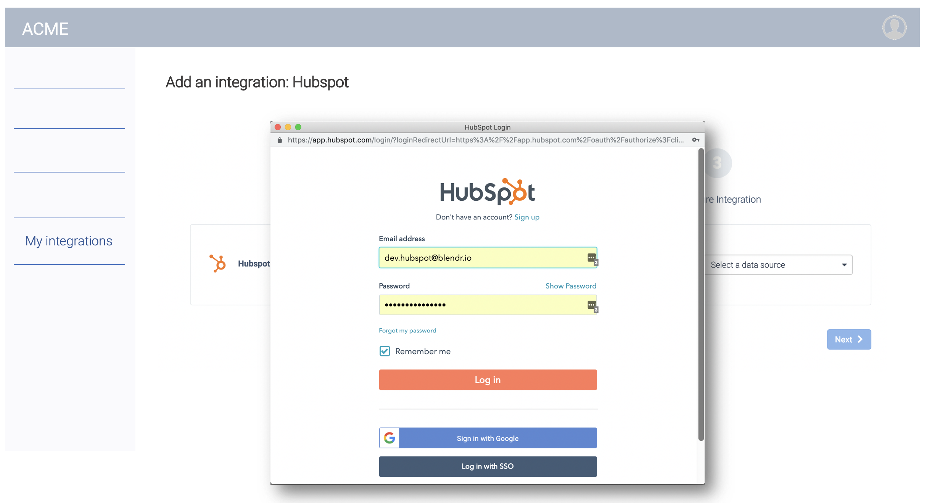927x503 pixels.
Task: Open the user profile avatar icon
Action: (894, 27)
